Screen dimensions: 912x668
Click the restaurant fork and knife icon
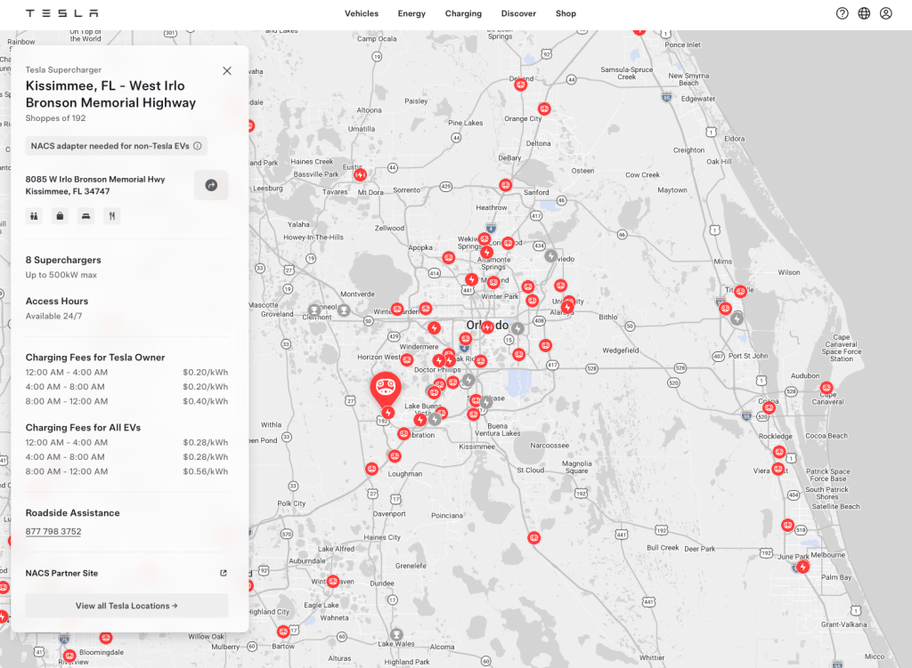(x=111, y=215)
